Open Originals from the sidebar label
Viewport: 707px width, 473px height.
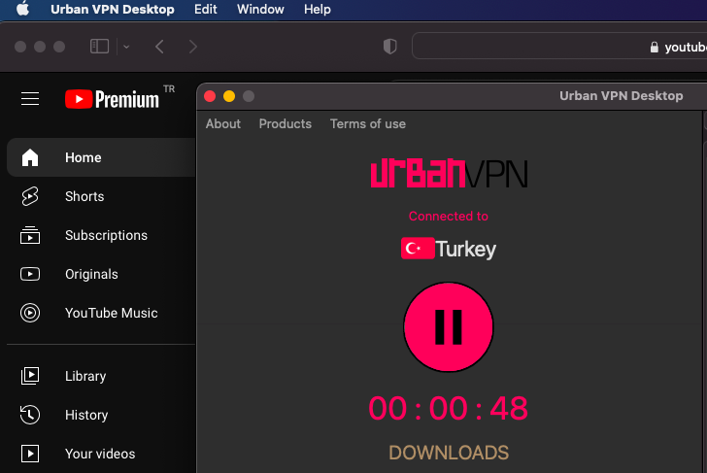(91, 274)
